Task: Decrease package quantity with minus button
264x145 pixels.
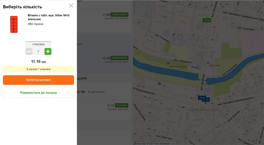Action: coord(29,51)
